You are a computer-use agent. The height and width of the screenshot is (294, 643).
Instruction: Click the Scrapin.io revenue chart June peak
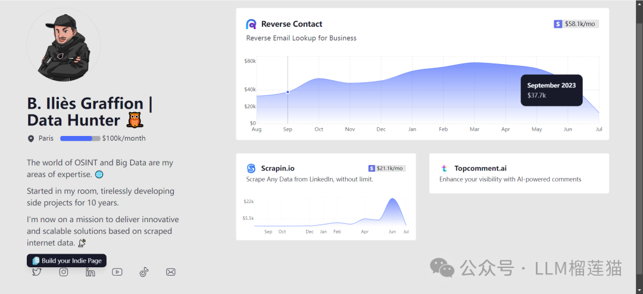coord(393,199)
